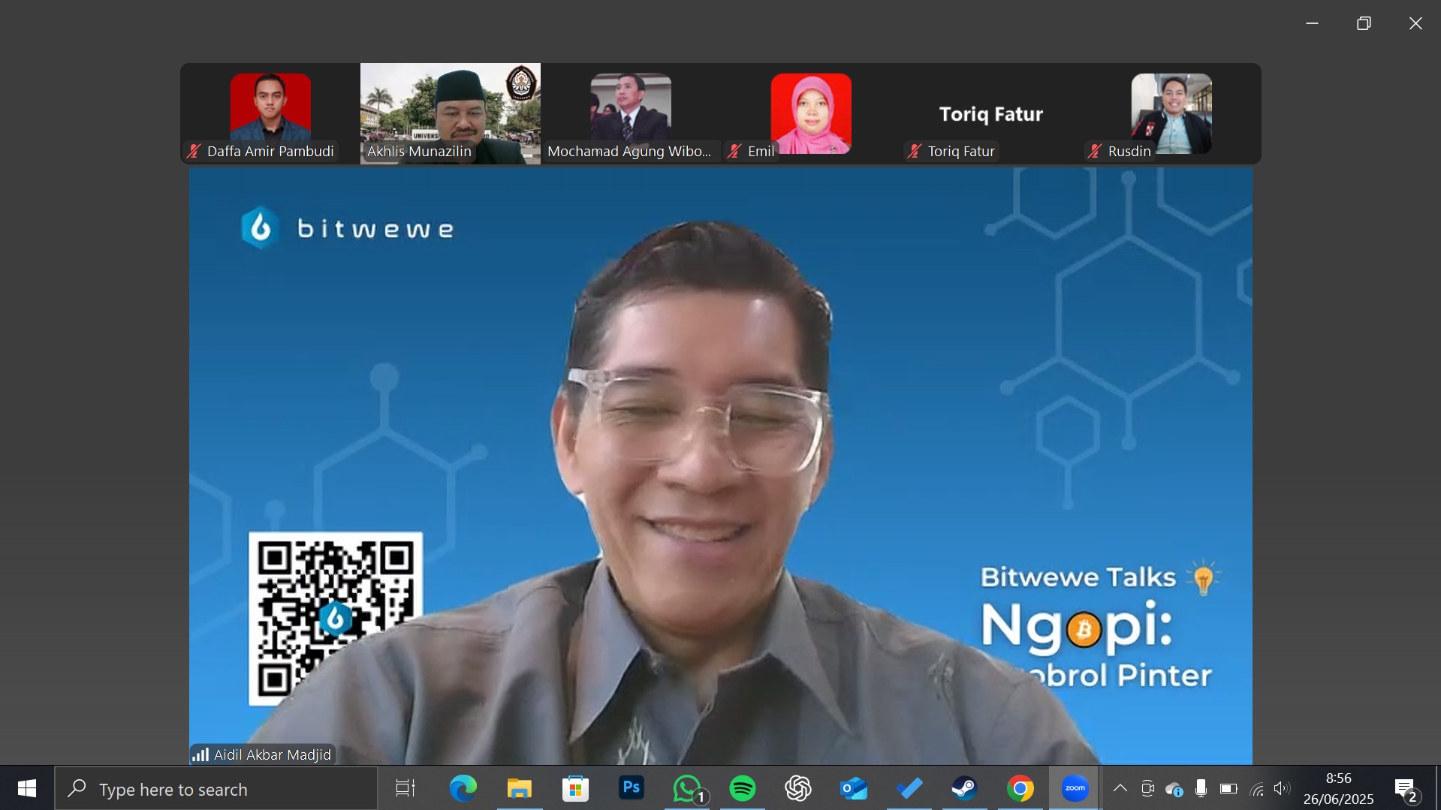
Task: Open the volume speaker control
Action: [1282, 788]
